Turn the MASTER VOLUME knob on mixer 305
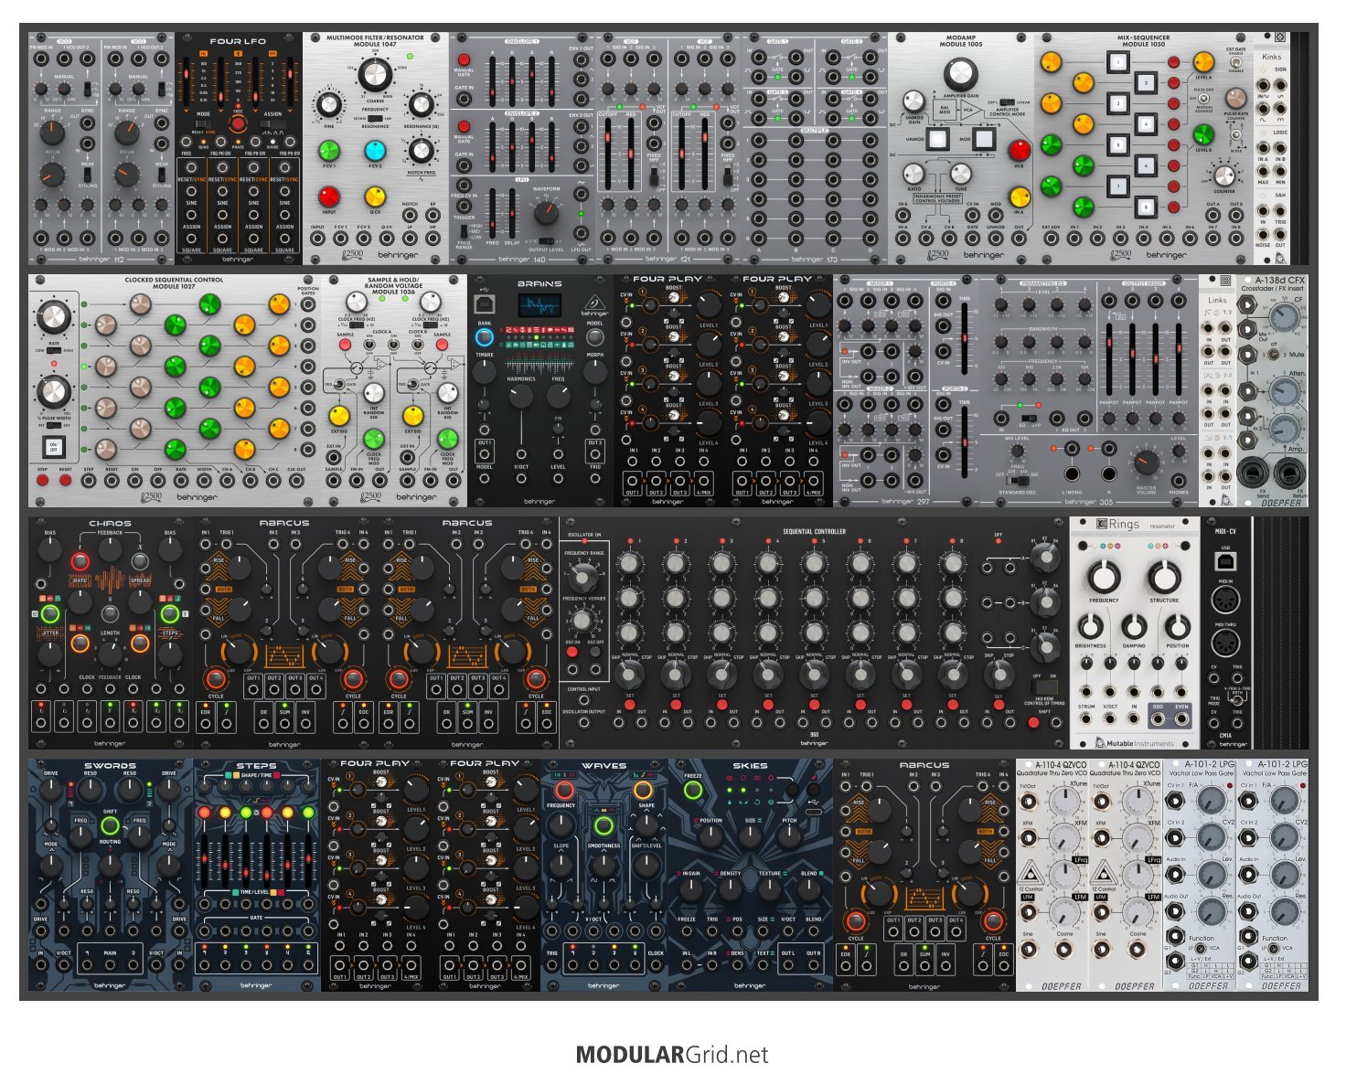 [1146, 463]
